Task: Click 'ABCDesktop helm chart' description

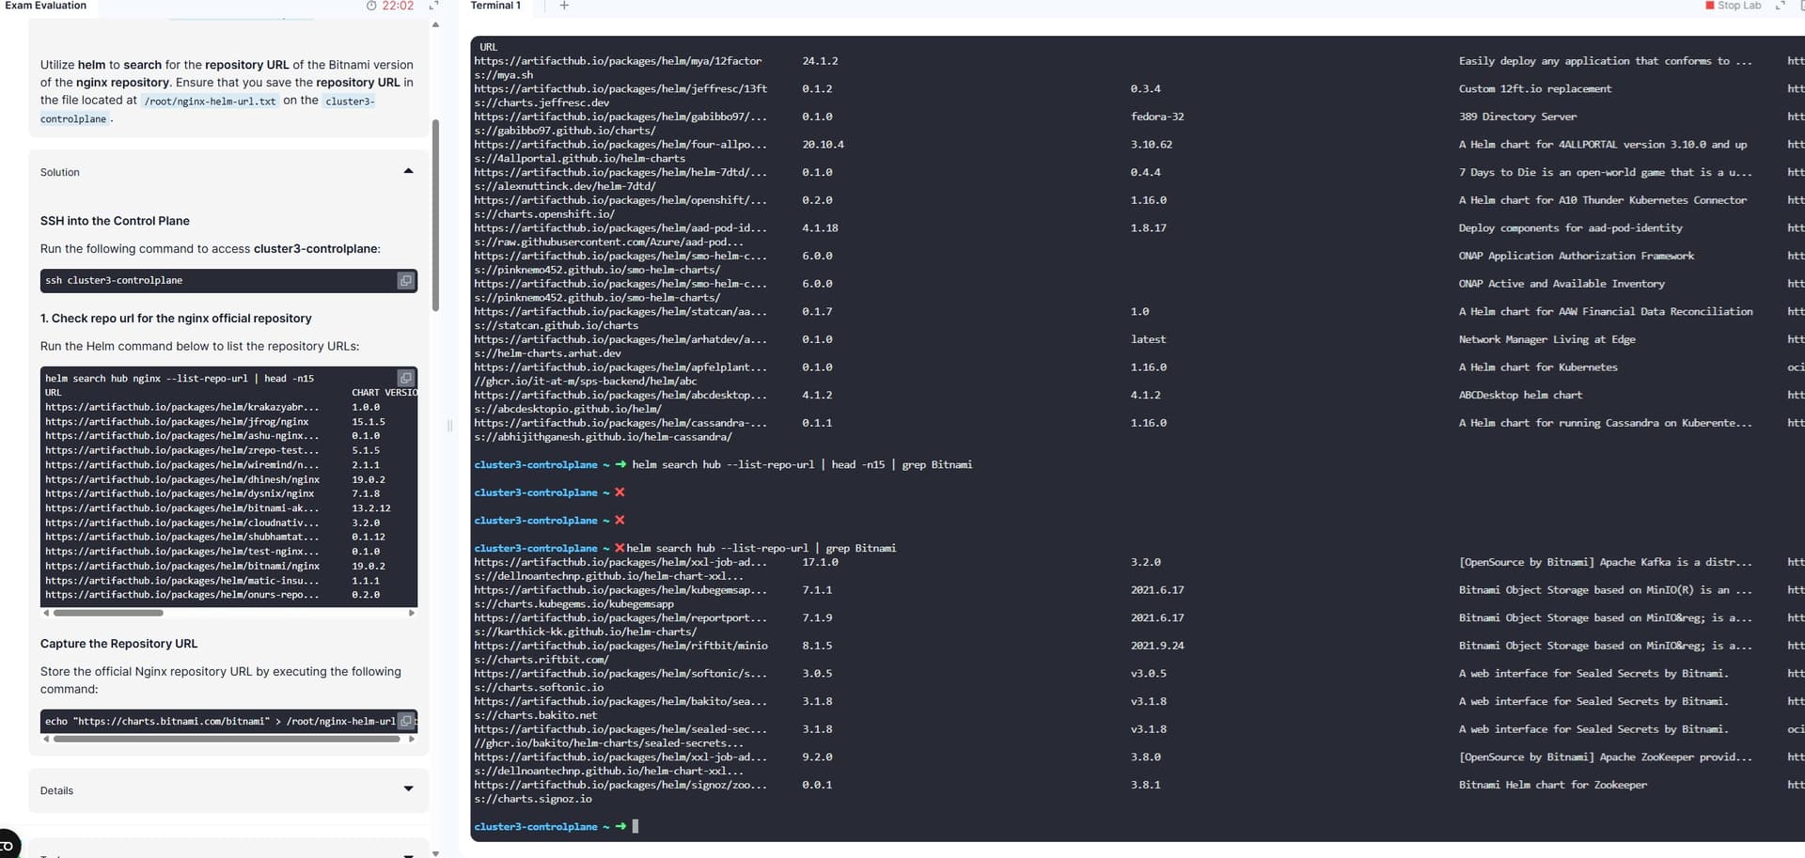Action: 1520,396
